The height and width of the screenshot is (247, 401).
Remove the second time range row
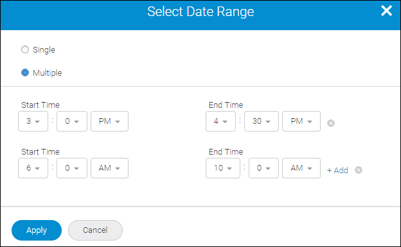359,170
